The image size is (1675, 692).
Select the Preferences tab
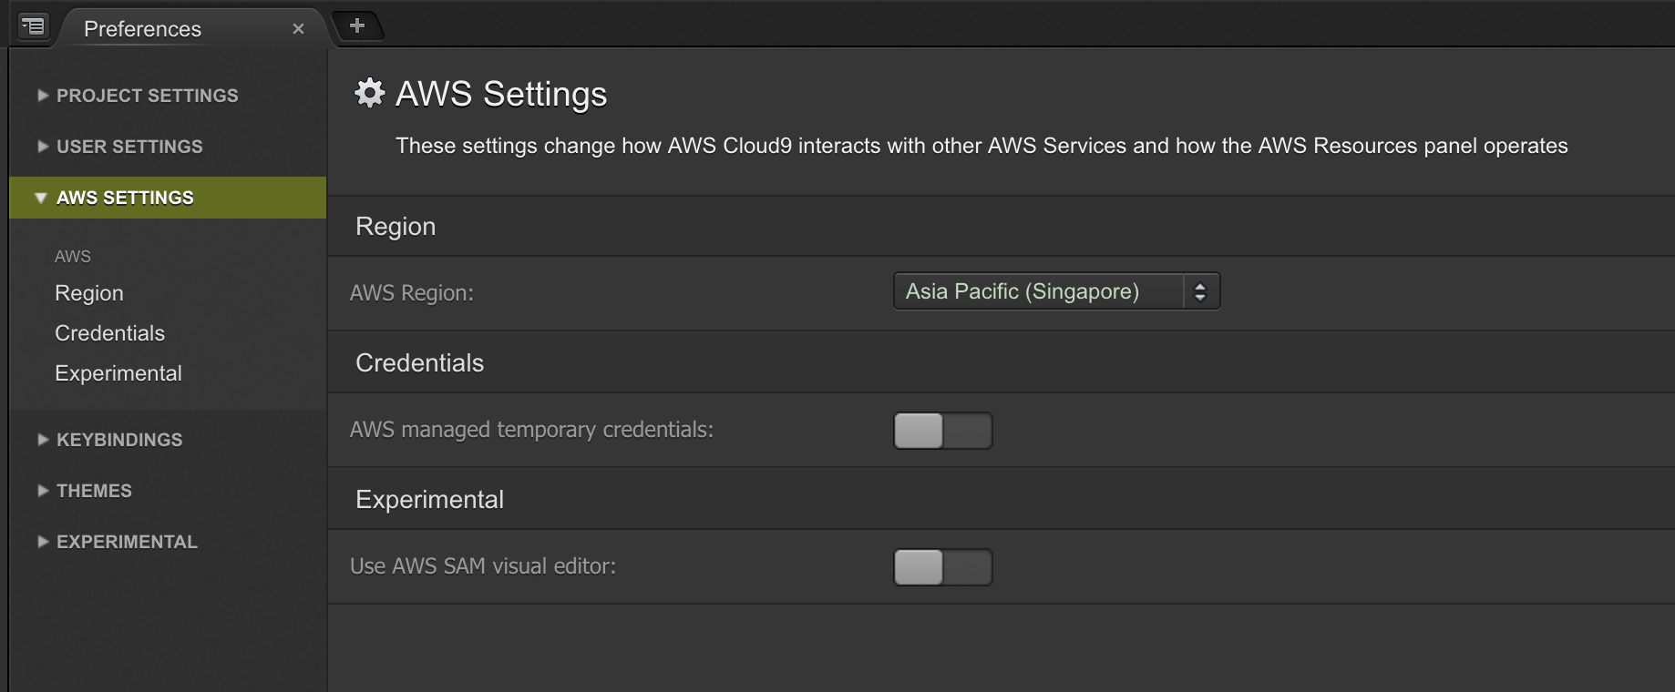click(x=143, y=29)
